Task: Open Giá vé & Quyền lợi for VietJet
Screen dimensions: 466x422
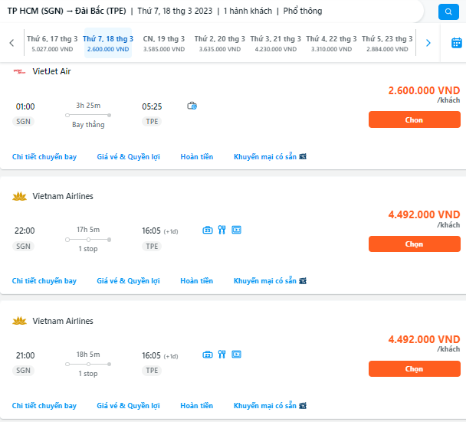Action: (x=129, y=156)
